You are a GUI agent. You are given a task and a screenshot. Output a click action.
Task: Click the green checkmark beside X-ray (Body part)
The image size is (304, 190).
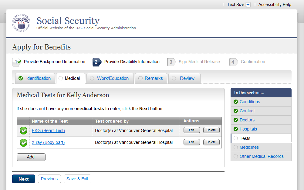click(x=23, y=142)
